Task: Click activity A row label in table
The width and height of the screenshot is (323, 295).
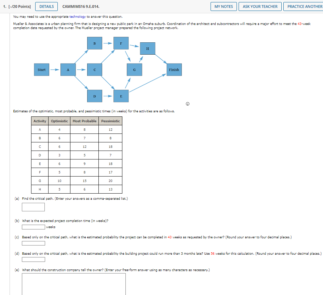Action: click(40, 130)
